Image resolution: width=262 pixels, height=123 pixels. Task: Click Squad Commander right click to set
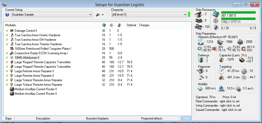point(219,110)
